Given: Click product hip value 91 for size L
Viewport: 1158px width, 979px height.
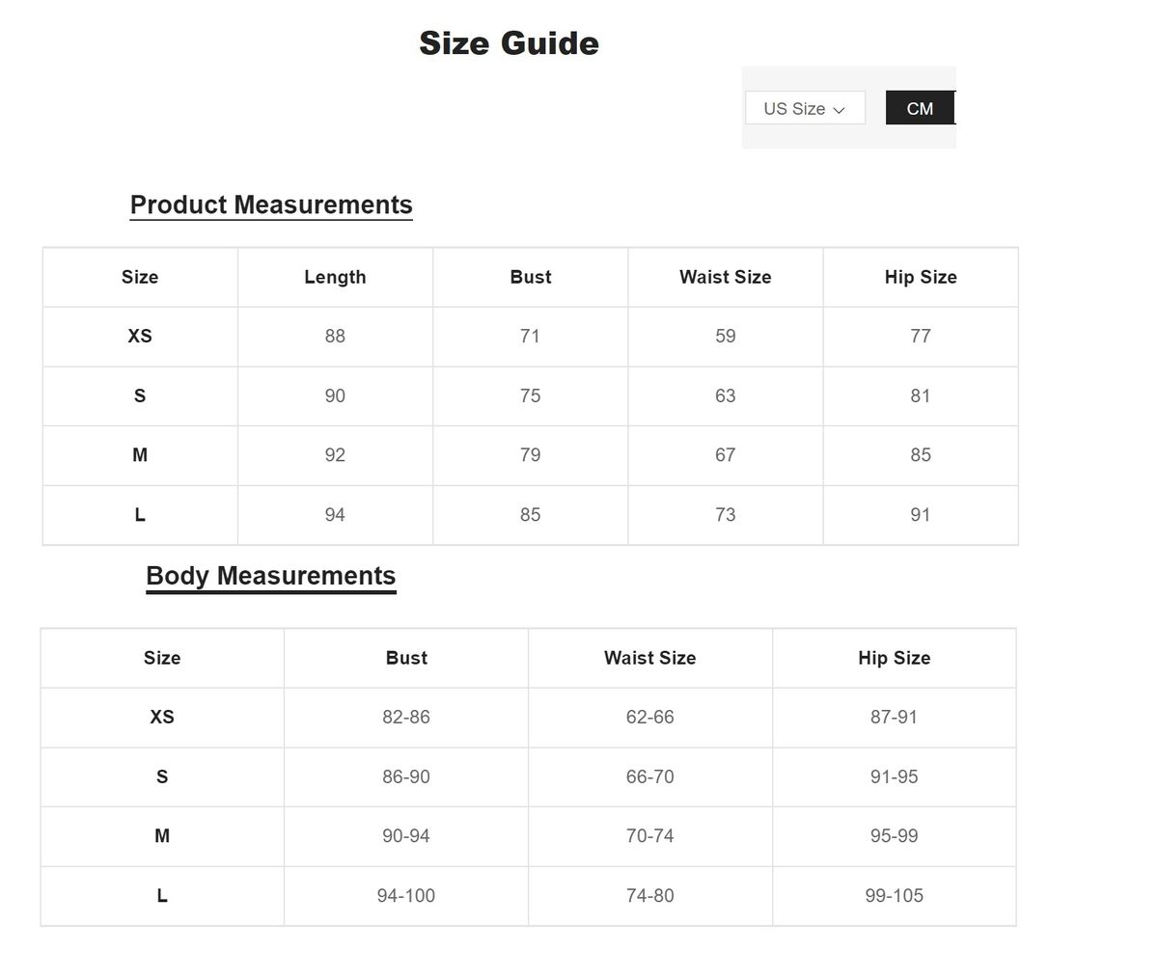Looking at the screenshot, I should (x=920, y=515).
